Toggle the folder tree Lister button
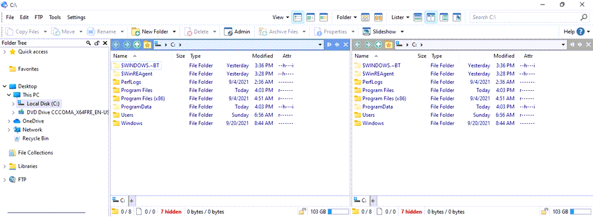This screenshot has height=217, width=593. pos(444,17)
